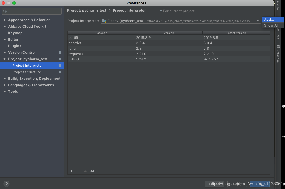Focus the preferences search field
Viewport: 285px width, 189px height.
32,11
